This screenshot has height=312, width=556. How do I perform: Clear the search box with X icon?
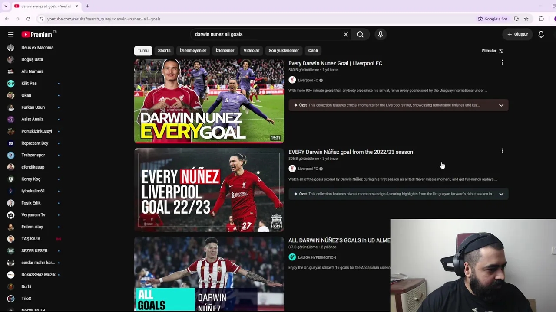(346, 34)
